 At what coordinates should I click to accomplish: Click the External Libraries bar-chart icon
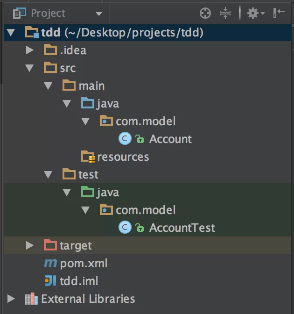tap(32, 299)
